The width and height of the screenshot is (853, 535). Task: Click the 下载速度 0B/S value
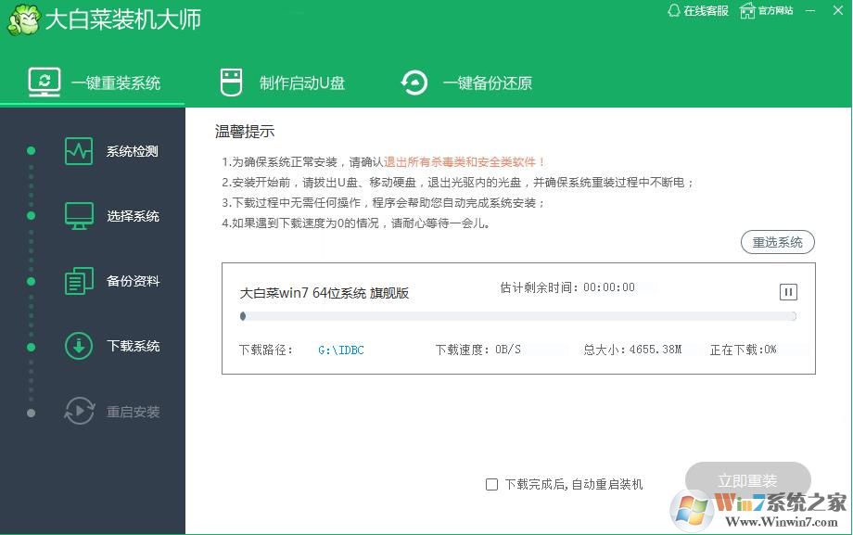coord(507,350)
